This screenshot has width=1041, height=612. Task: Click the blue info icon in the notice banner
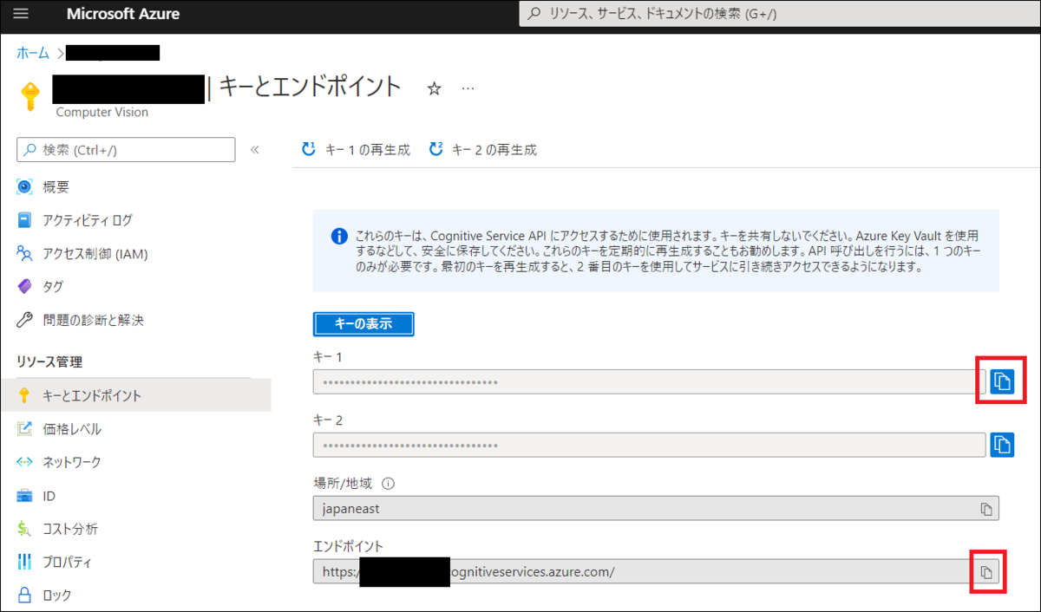pyautogui.click(x=339, y=237)
